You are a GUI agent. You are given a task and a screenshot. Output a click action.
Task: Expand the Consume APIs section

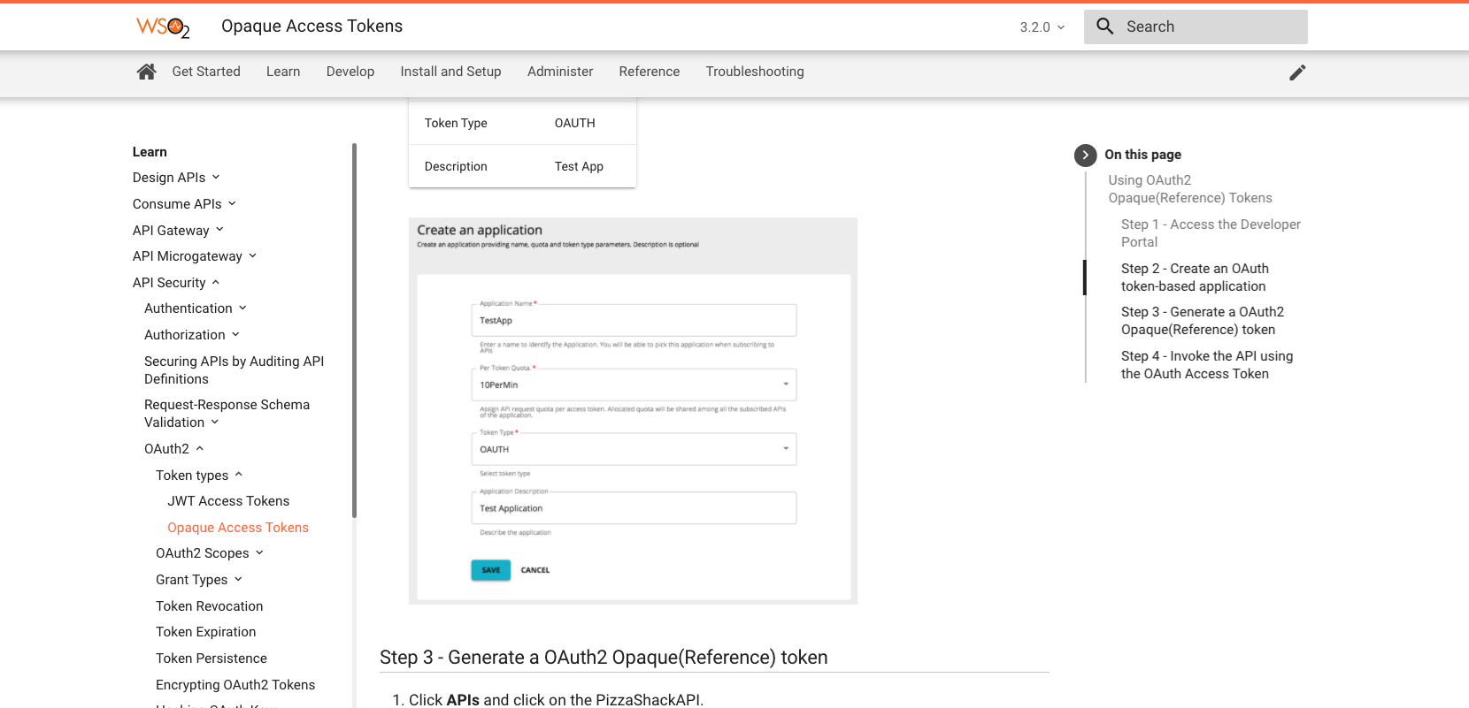pyautogui.click(x=184, y=204)
